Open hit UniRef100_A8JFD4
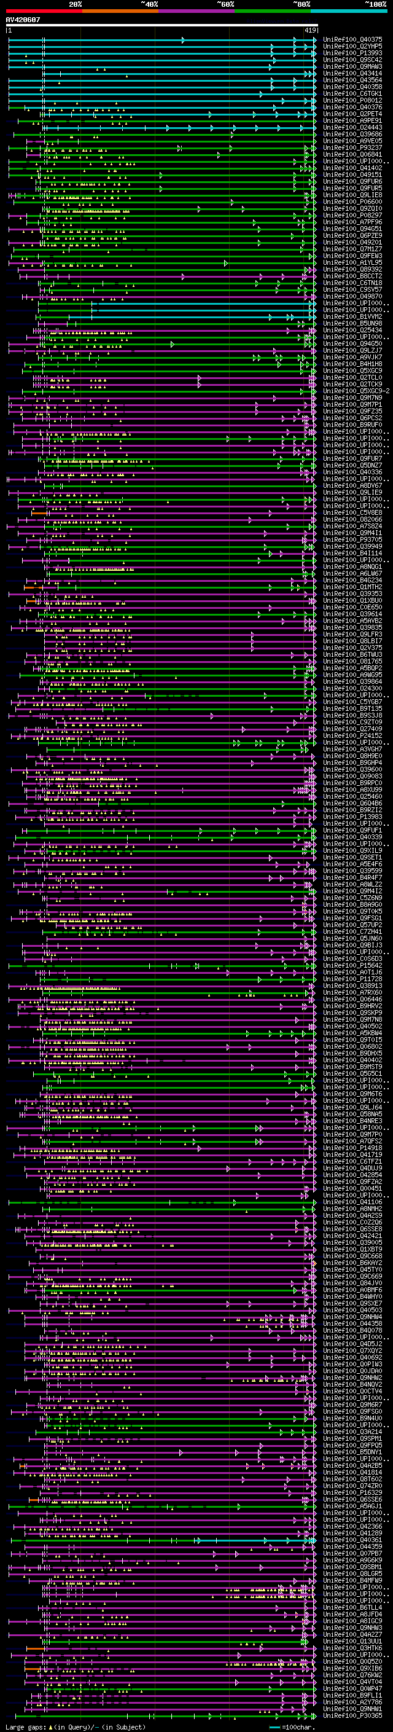 coord(352,1613)
